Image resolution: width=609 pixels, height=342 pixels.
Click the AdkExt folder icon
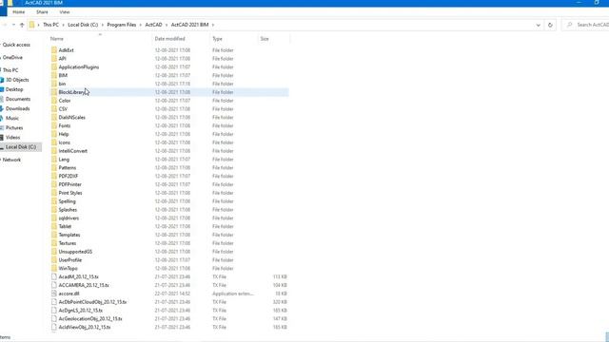54,50
